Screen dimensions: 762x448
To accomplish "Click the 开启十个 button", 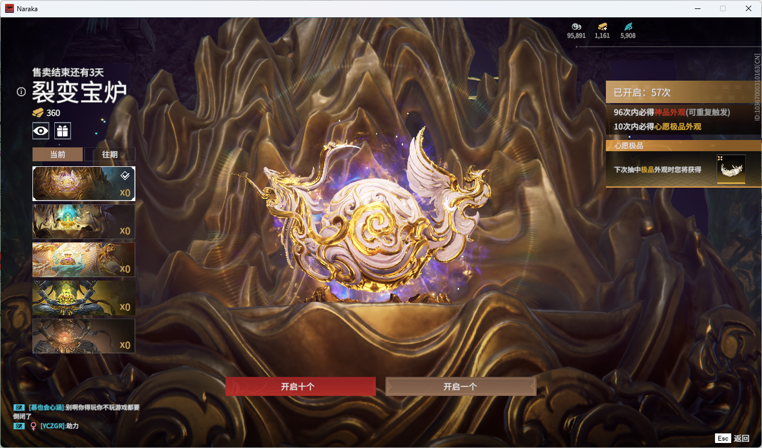I will (x=300, y=386).
